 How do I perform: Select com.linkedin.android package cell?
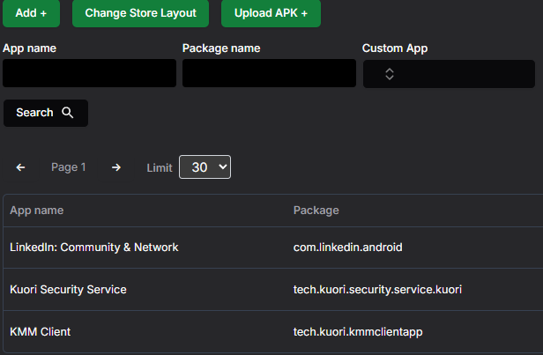point(347,248)
